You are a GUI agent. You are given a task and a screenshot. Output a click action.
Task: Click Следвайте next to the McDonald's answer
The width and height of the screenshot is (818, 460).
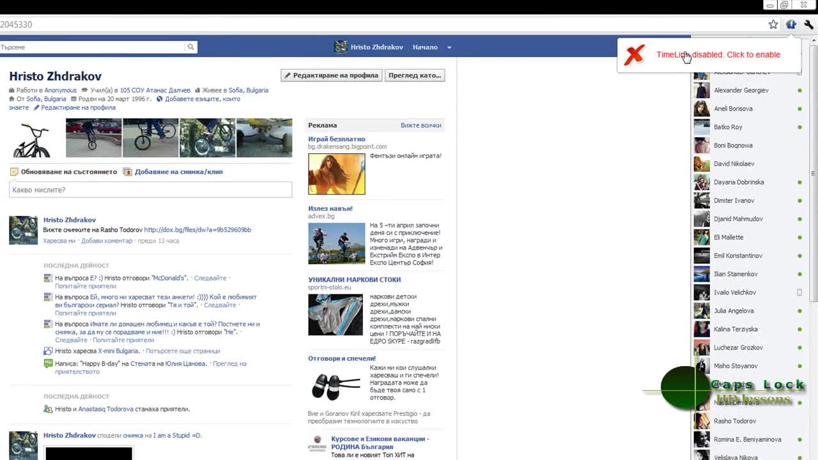(x=210, y=279)
